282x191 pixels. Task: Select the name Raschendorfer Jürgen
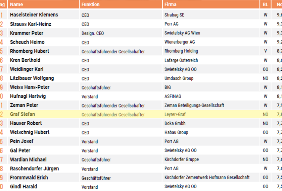click(x=34, y=169)
